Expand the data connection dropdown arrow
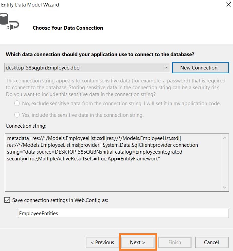The width and height of the screenshot is (233, 251). (x=166, y=68)
